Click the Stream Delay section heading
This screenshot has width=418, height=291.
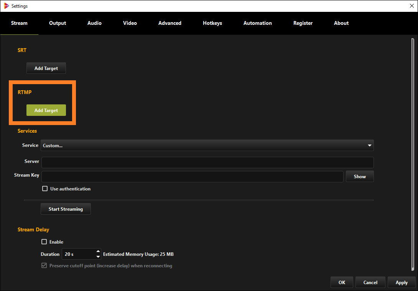click(33, 229)
